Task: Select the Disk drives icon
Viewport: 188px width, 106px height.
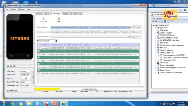Action: click(x=158, y=30)
